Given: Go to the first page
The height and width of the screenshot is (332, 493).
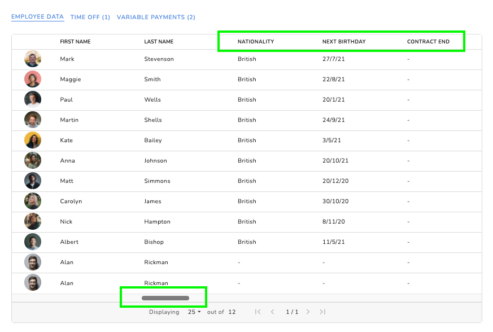Looking at the screenshot, I should point(258,311).
